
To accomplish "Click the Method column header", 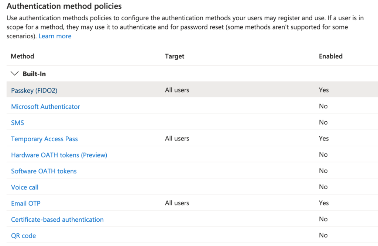I will click(x=23, y=56).
